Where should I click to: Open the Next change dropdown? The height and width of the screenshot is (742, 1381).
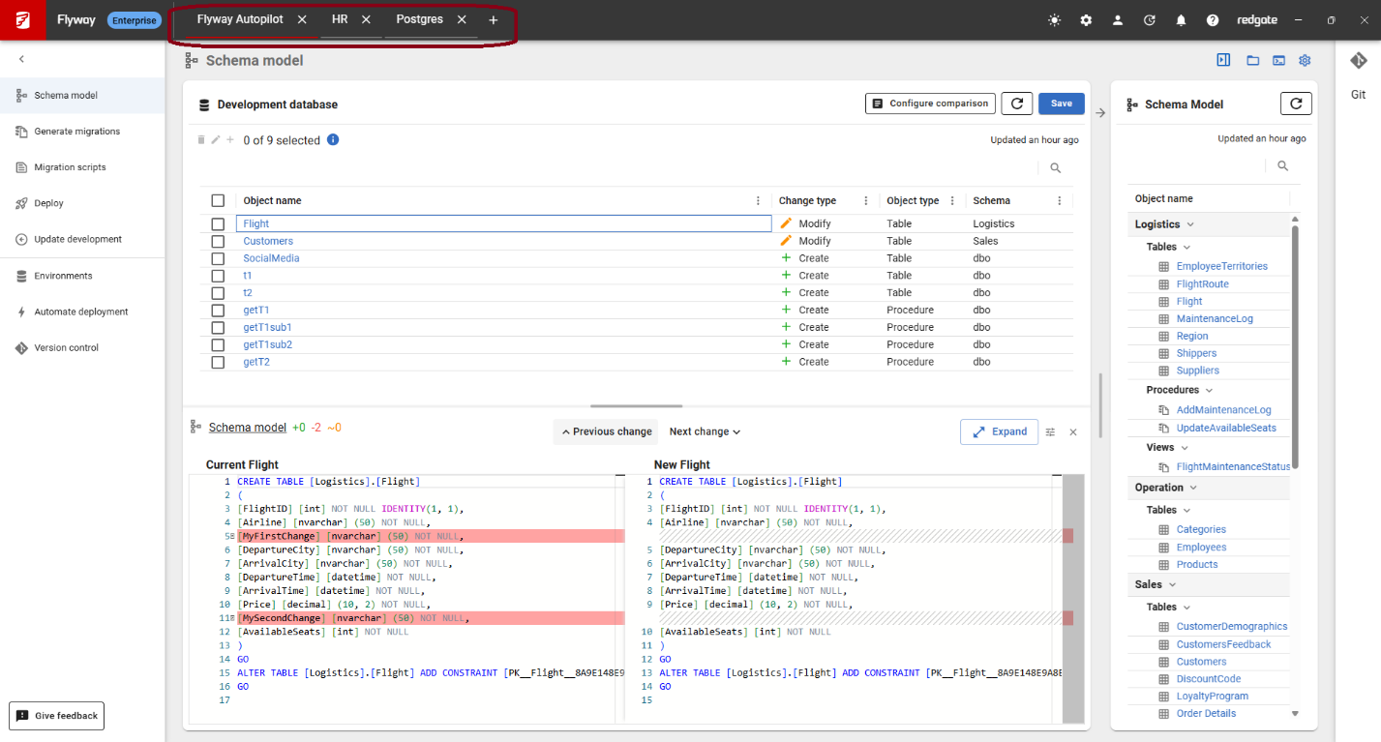coord(705,432)
